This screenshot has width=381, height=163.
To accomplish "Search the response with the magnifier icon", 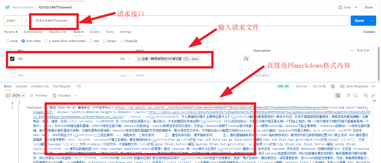I will [x=356, y=96].
